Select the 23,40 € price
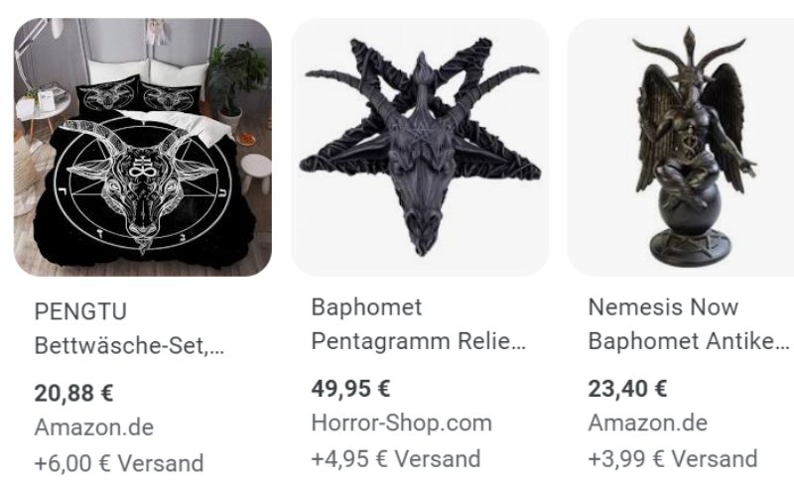Image resolution: width=794 pixels, height=484 pixels. [628, 389]
